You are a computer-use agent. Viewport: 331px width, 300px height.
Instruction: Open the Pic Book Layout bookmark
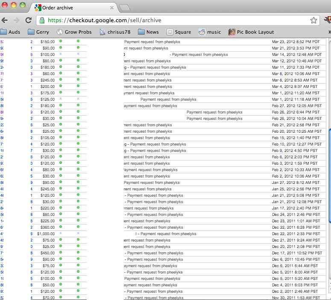(x=251, y=32)
